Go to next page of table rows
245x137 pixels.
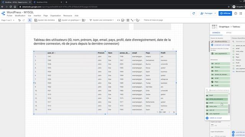pos(174,112)
